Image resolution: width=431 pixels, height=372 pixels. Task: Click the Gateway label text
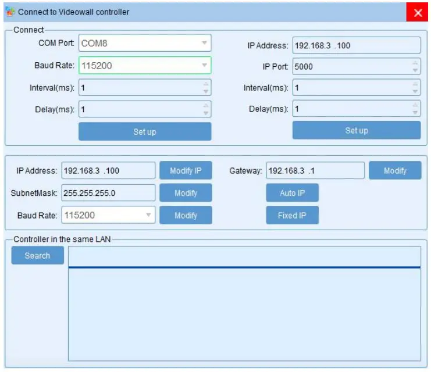point(245,171)
